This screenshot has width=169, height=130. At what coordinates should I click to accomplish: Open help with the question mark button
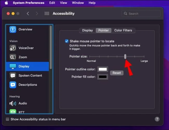[157, 119]
